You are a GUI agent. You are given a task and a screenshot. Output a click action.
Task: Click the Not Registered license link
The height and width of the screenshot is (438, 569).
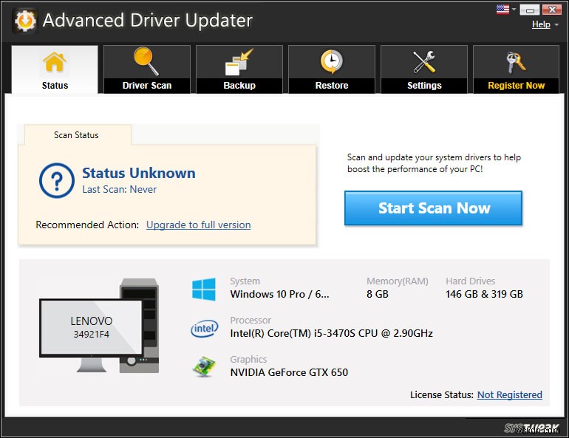509,395
